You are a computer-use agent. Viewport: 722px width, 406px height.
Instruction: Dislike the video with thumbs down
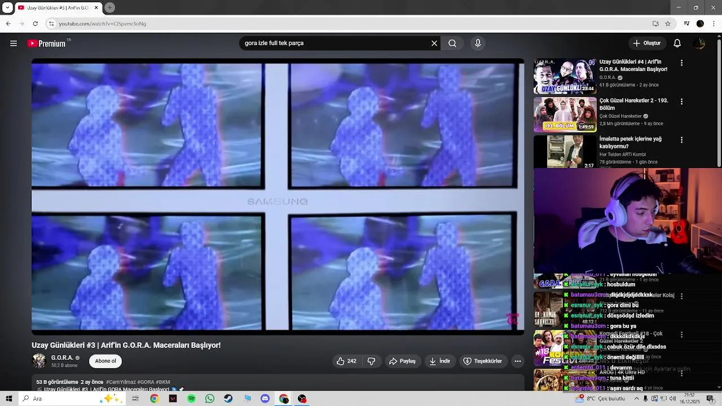pyautogui.click(x=371, y=361)
